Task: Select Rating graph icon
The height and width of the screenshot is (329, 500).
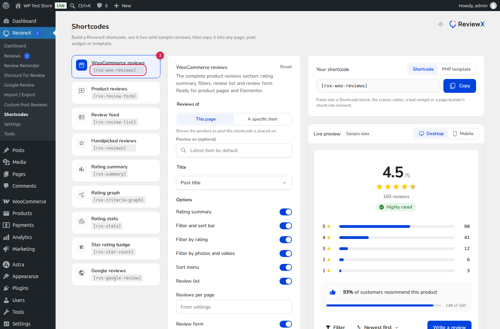Action: (x=82, y=195)
